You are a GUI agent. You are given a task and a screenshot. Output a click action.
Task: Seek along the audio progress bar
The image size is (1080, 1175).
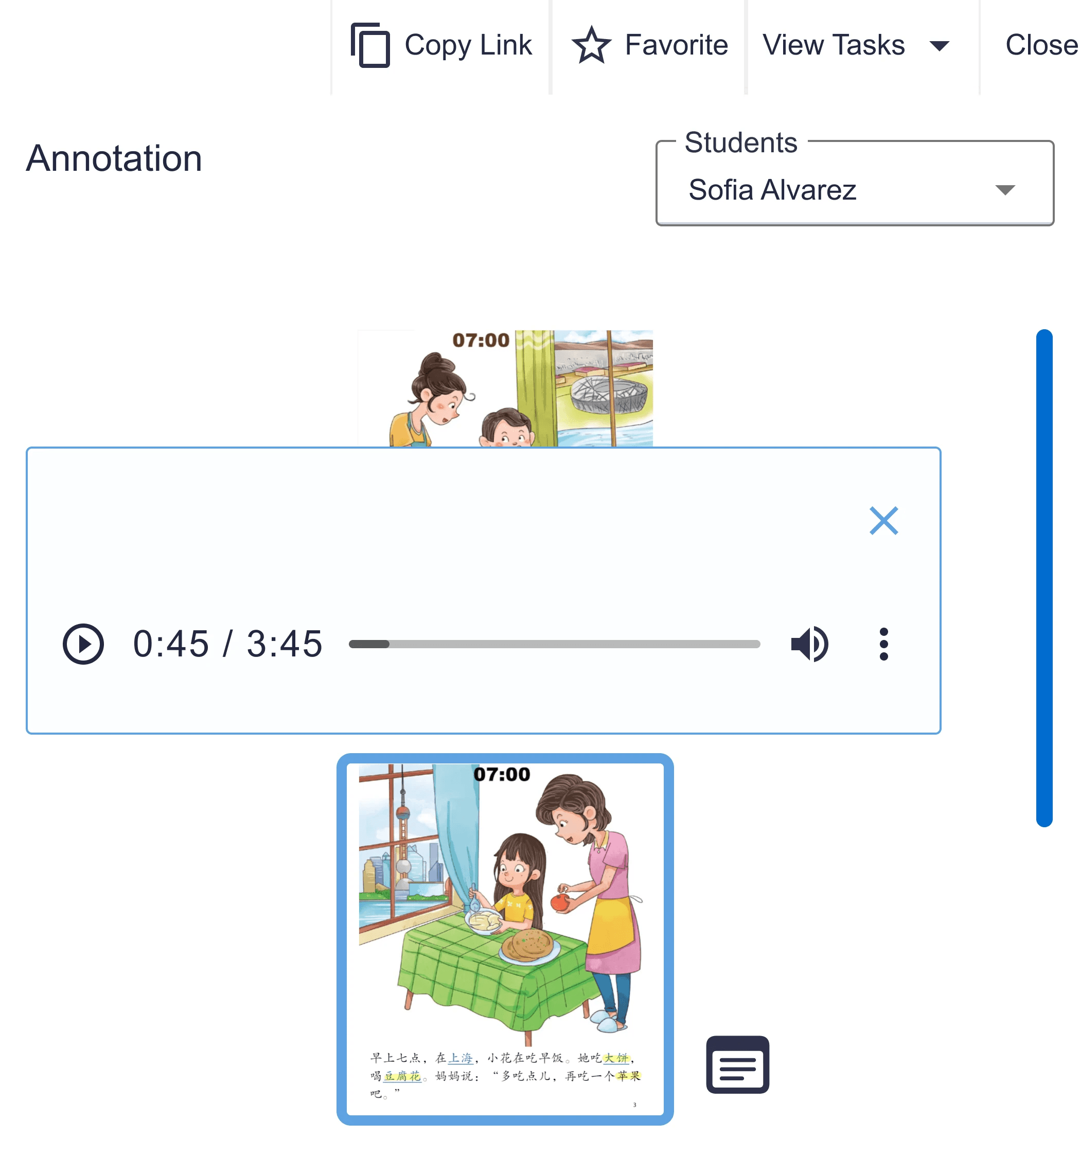click(554, 644)
